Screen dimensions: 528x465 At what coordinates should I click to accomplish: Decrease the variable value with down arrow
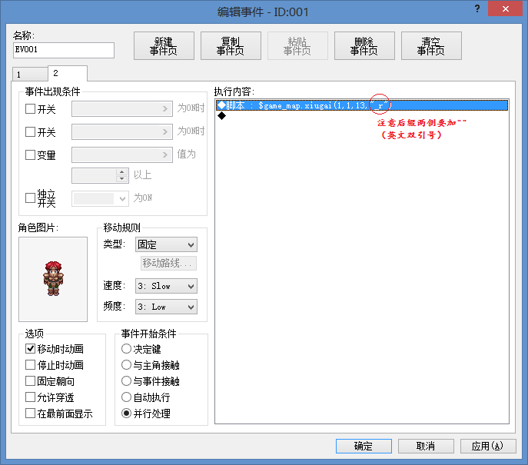coord(122,179)
